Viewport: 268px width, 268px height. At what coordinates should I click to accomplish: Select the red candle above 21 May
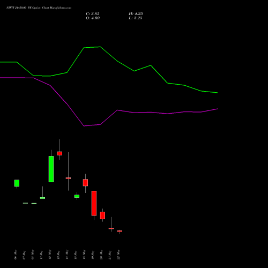(x=111, y=228)
